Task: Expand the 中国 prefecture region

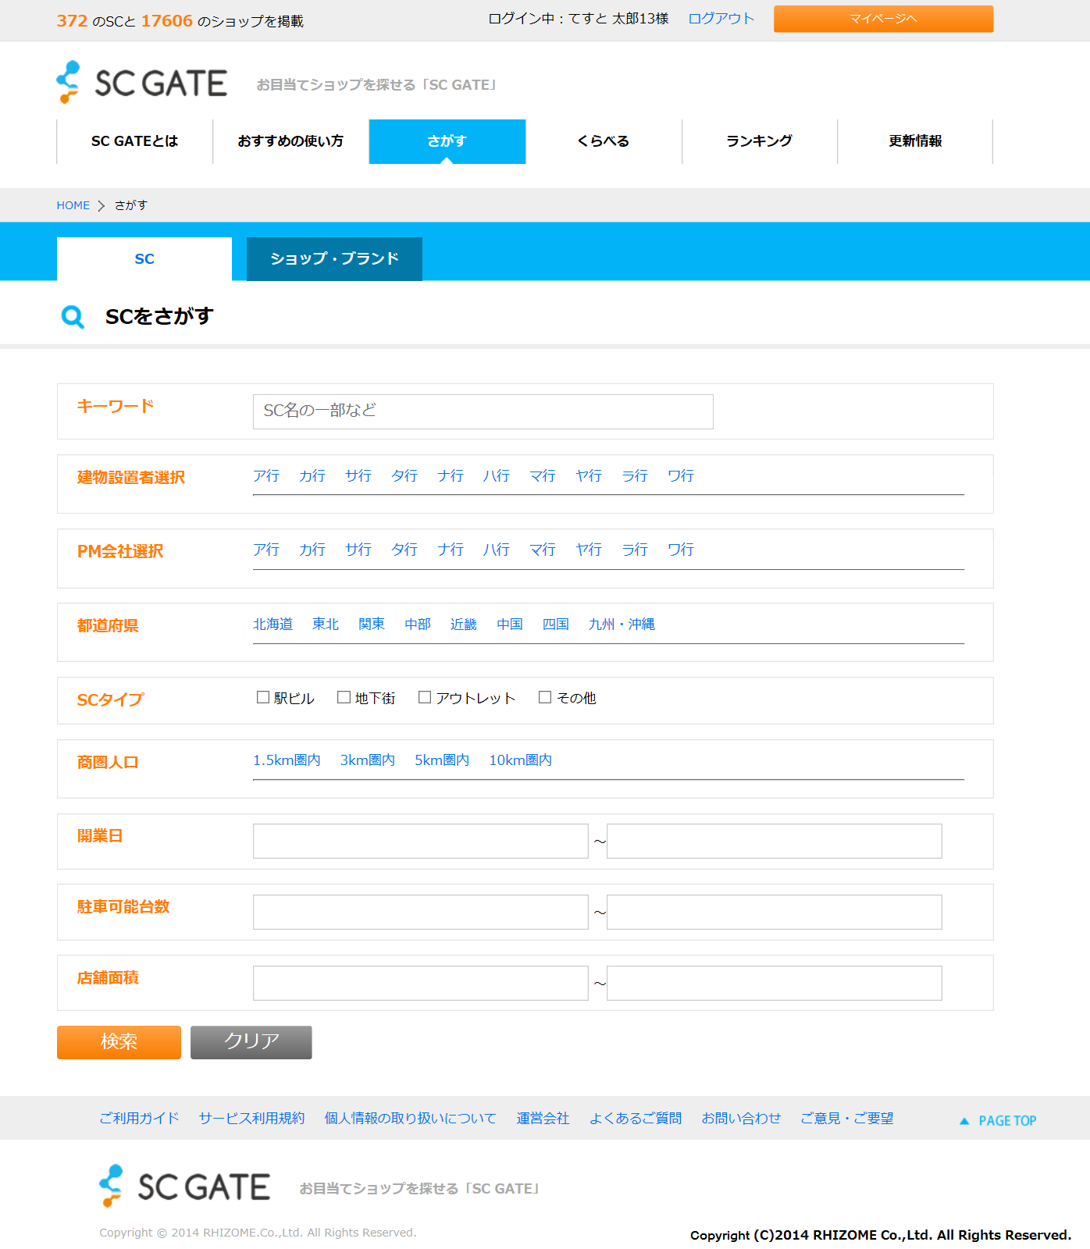Action: coord(510,624)
